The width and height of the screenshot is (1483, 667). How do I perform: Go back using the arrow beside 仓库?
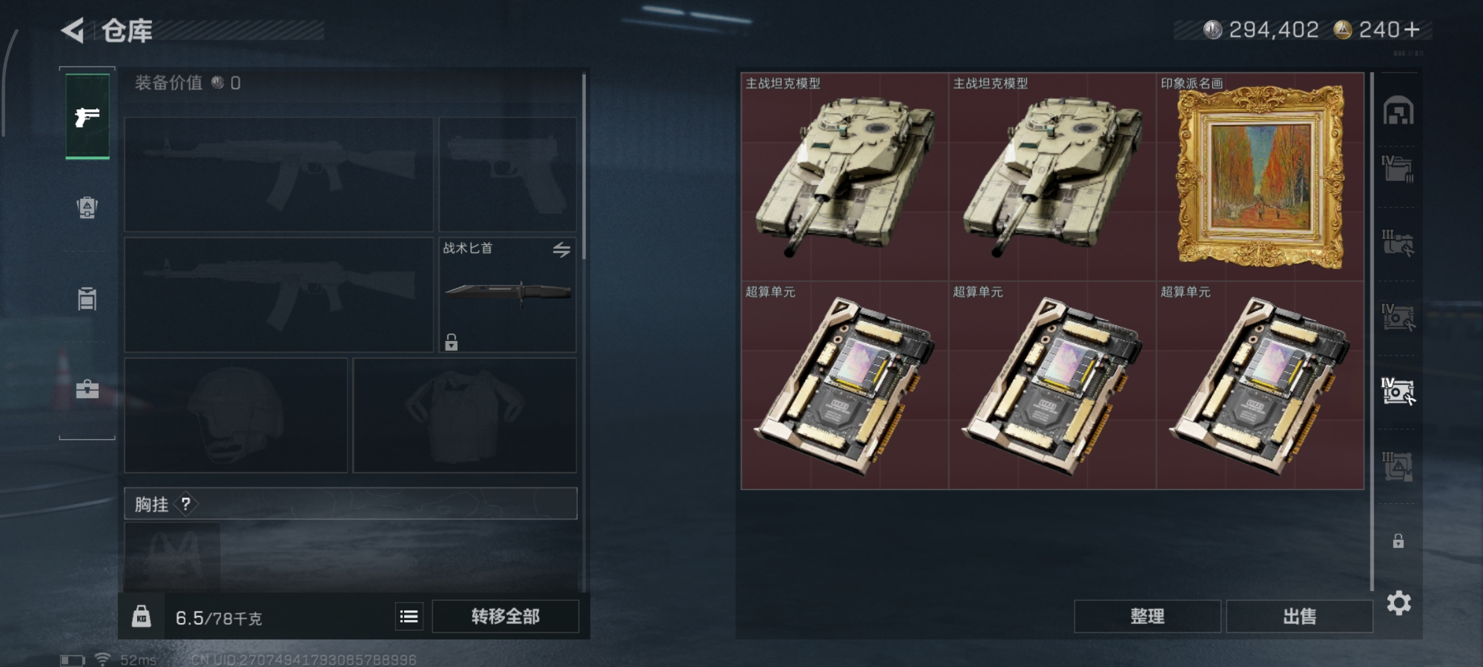[72, 31]
